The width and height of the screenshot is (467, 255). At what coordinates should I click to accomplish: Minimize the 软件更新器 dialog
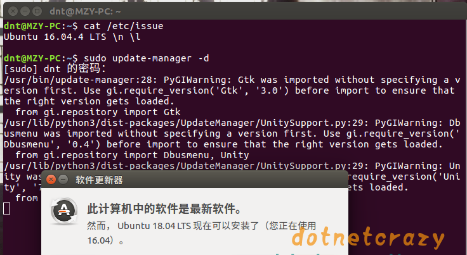(63, 180)
